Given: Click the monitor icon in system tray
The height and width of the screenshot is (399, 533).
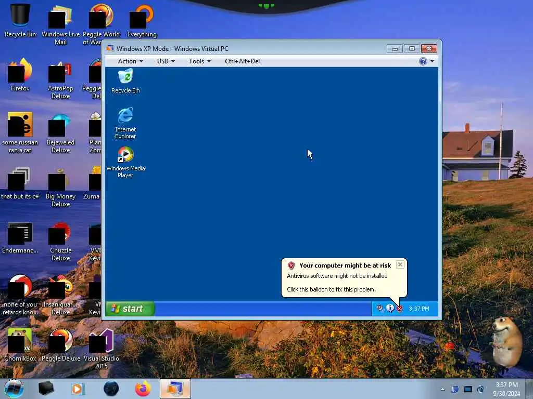Looking at the screenshot, I should (468, 389).
